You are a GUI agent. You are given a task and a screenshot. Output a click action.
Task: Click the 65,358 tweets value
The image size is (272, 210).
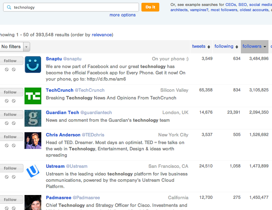[206, 90]
